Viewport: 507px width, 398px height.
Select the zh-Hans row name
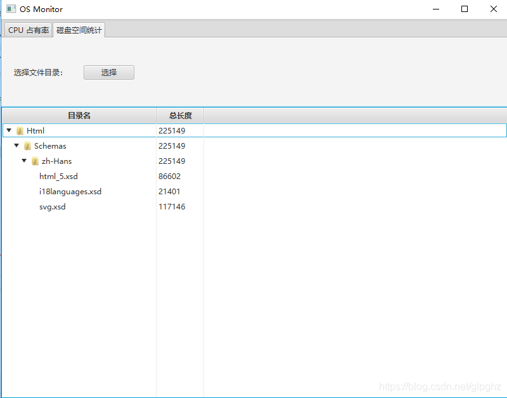(x=57, y=161)
